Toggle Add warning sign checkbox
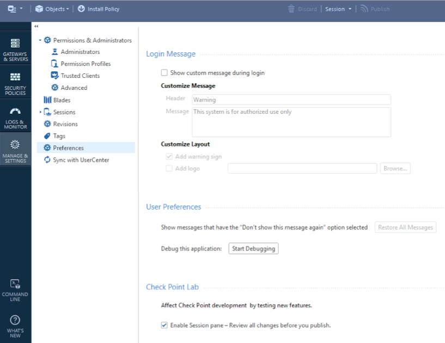Image resolution: width=445 pixels, height=343 pixels. pos(169,156)
